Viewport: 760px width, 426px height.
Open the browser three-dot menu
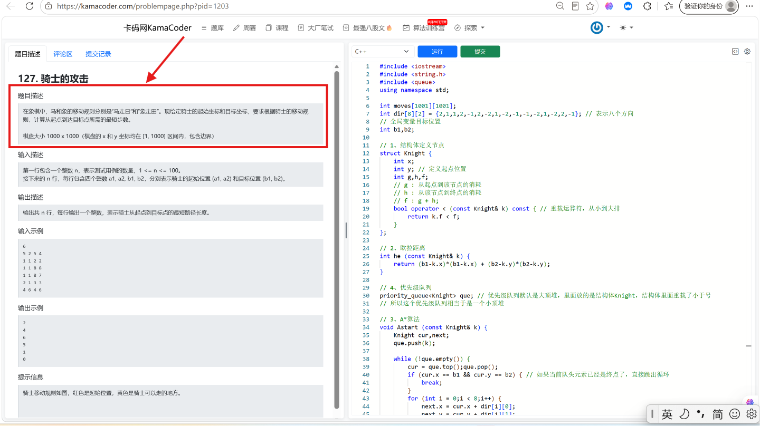coord(749,6)
